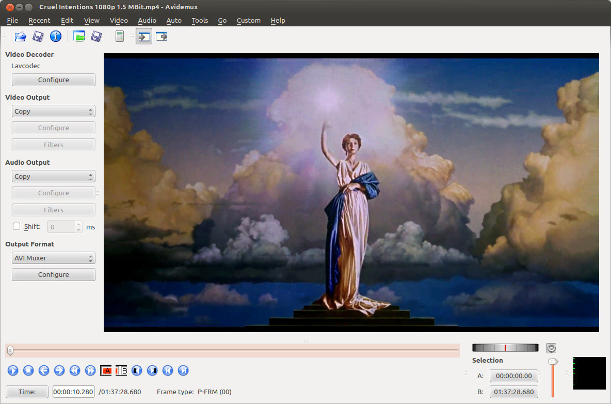Open the Audio menu
611x404 pixels.
point(147,20)
